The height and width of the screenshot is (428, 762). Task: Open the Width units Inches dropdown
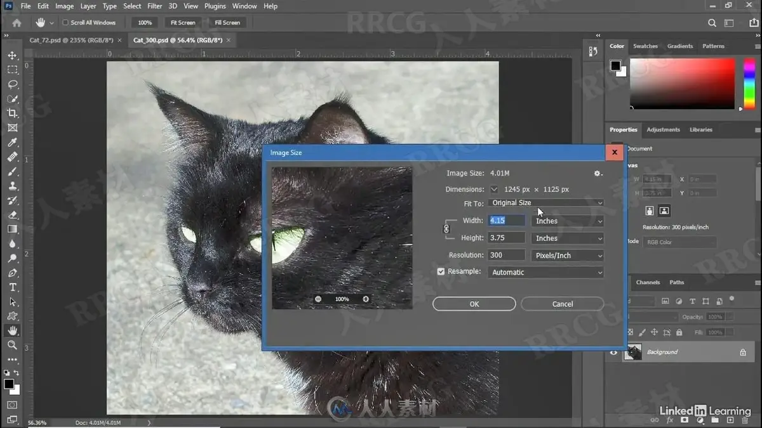[568, 221]
